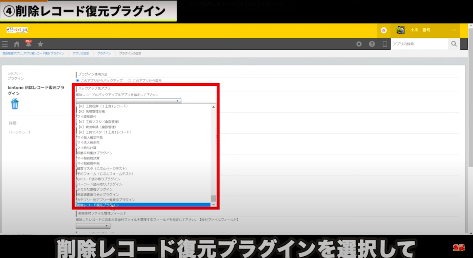Switch to mobile view icon
The width and height of the screenshot is (473, 258).
click(385, 44)
